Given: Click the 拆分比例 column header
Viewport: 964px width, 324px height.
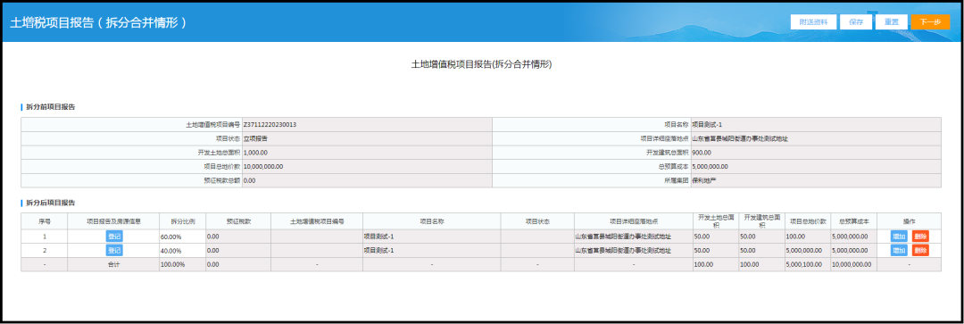Looking at the screenshot, I should 182,220.
